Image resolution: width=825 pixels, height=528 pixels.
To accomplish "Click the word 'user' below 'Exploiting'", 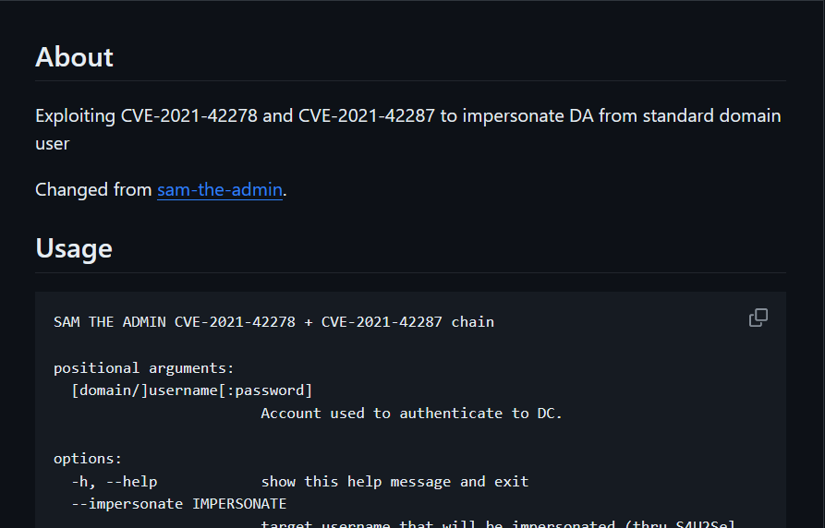I will tap(52, 144).
